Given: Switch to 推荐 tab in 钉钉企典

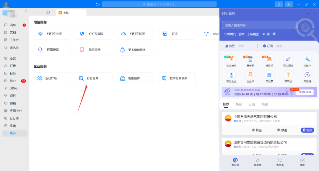Looking at the screenshot, I should pos(226,104).
